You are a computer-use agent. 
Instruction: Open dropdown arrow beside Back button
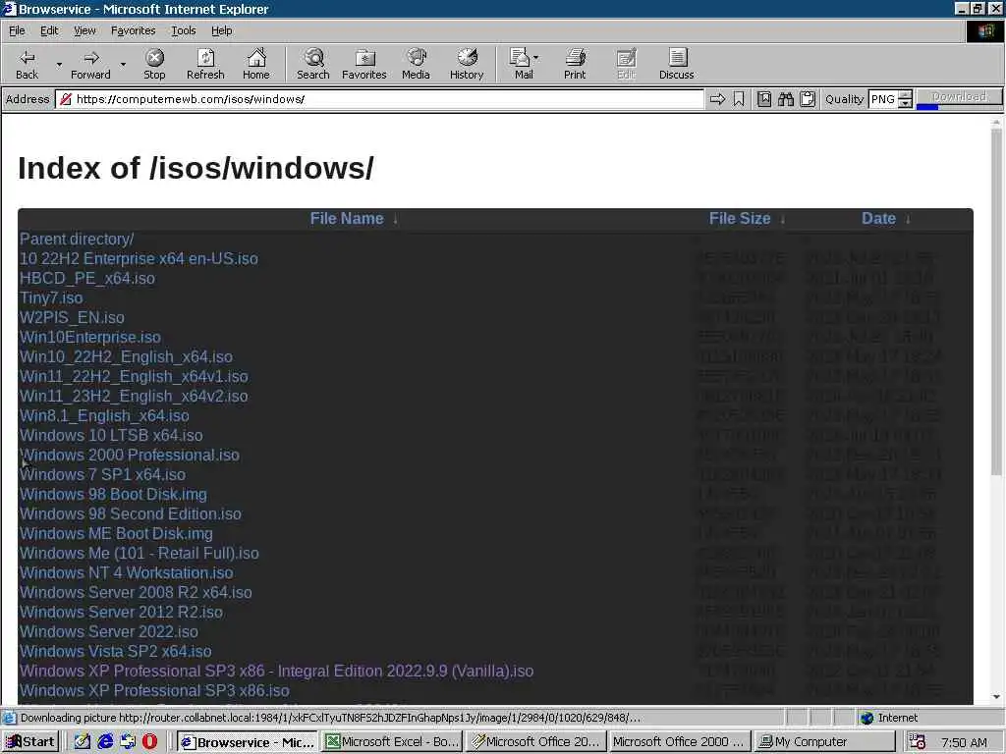pyautogui.click(x=59, y=64)
